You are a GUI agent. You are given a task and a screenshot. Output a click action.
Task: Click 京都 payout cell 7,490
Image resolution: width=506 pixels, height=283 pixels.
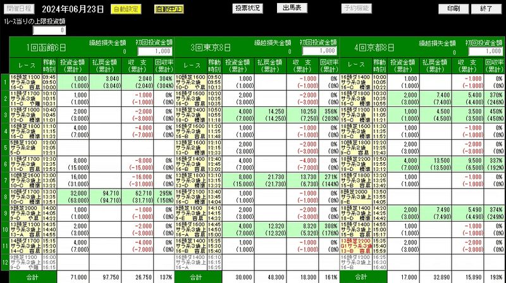(435, 213)
